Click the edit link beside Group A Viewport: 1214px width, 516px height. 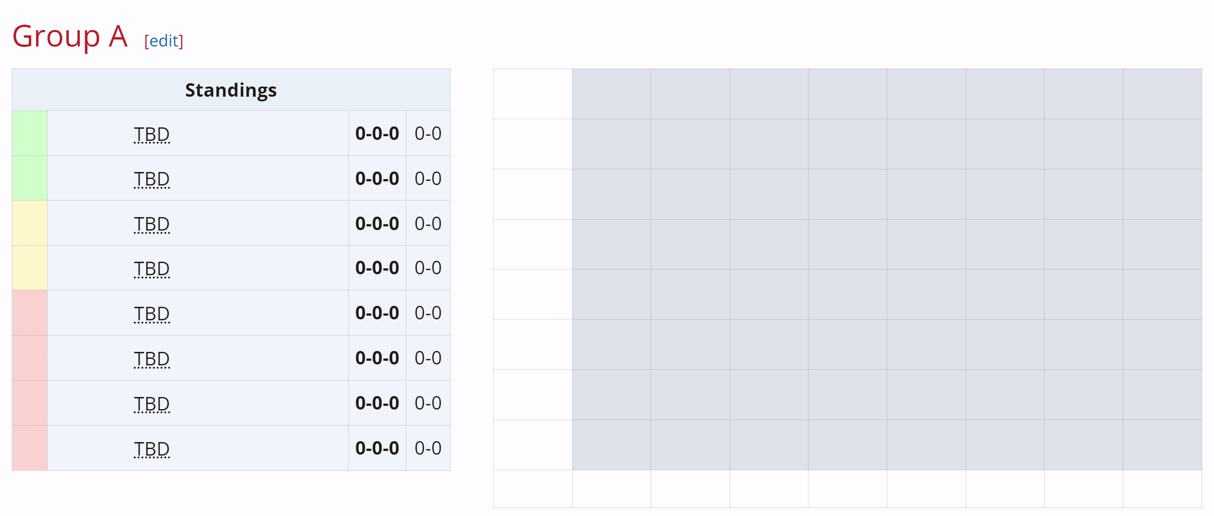click(x=164, y=41)
